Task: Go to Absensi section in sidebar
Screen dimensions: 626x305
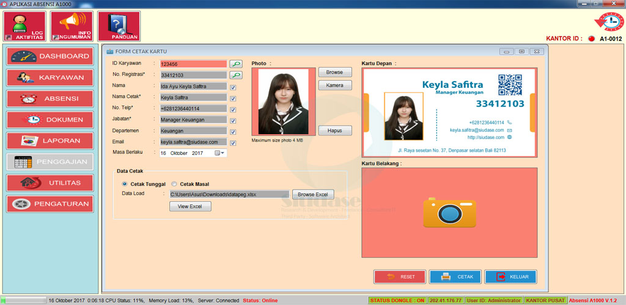Action: 50,99
